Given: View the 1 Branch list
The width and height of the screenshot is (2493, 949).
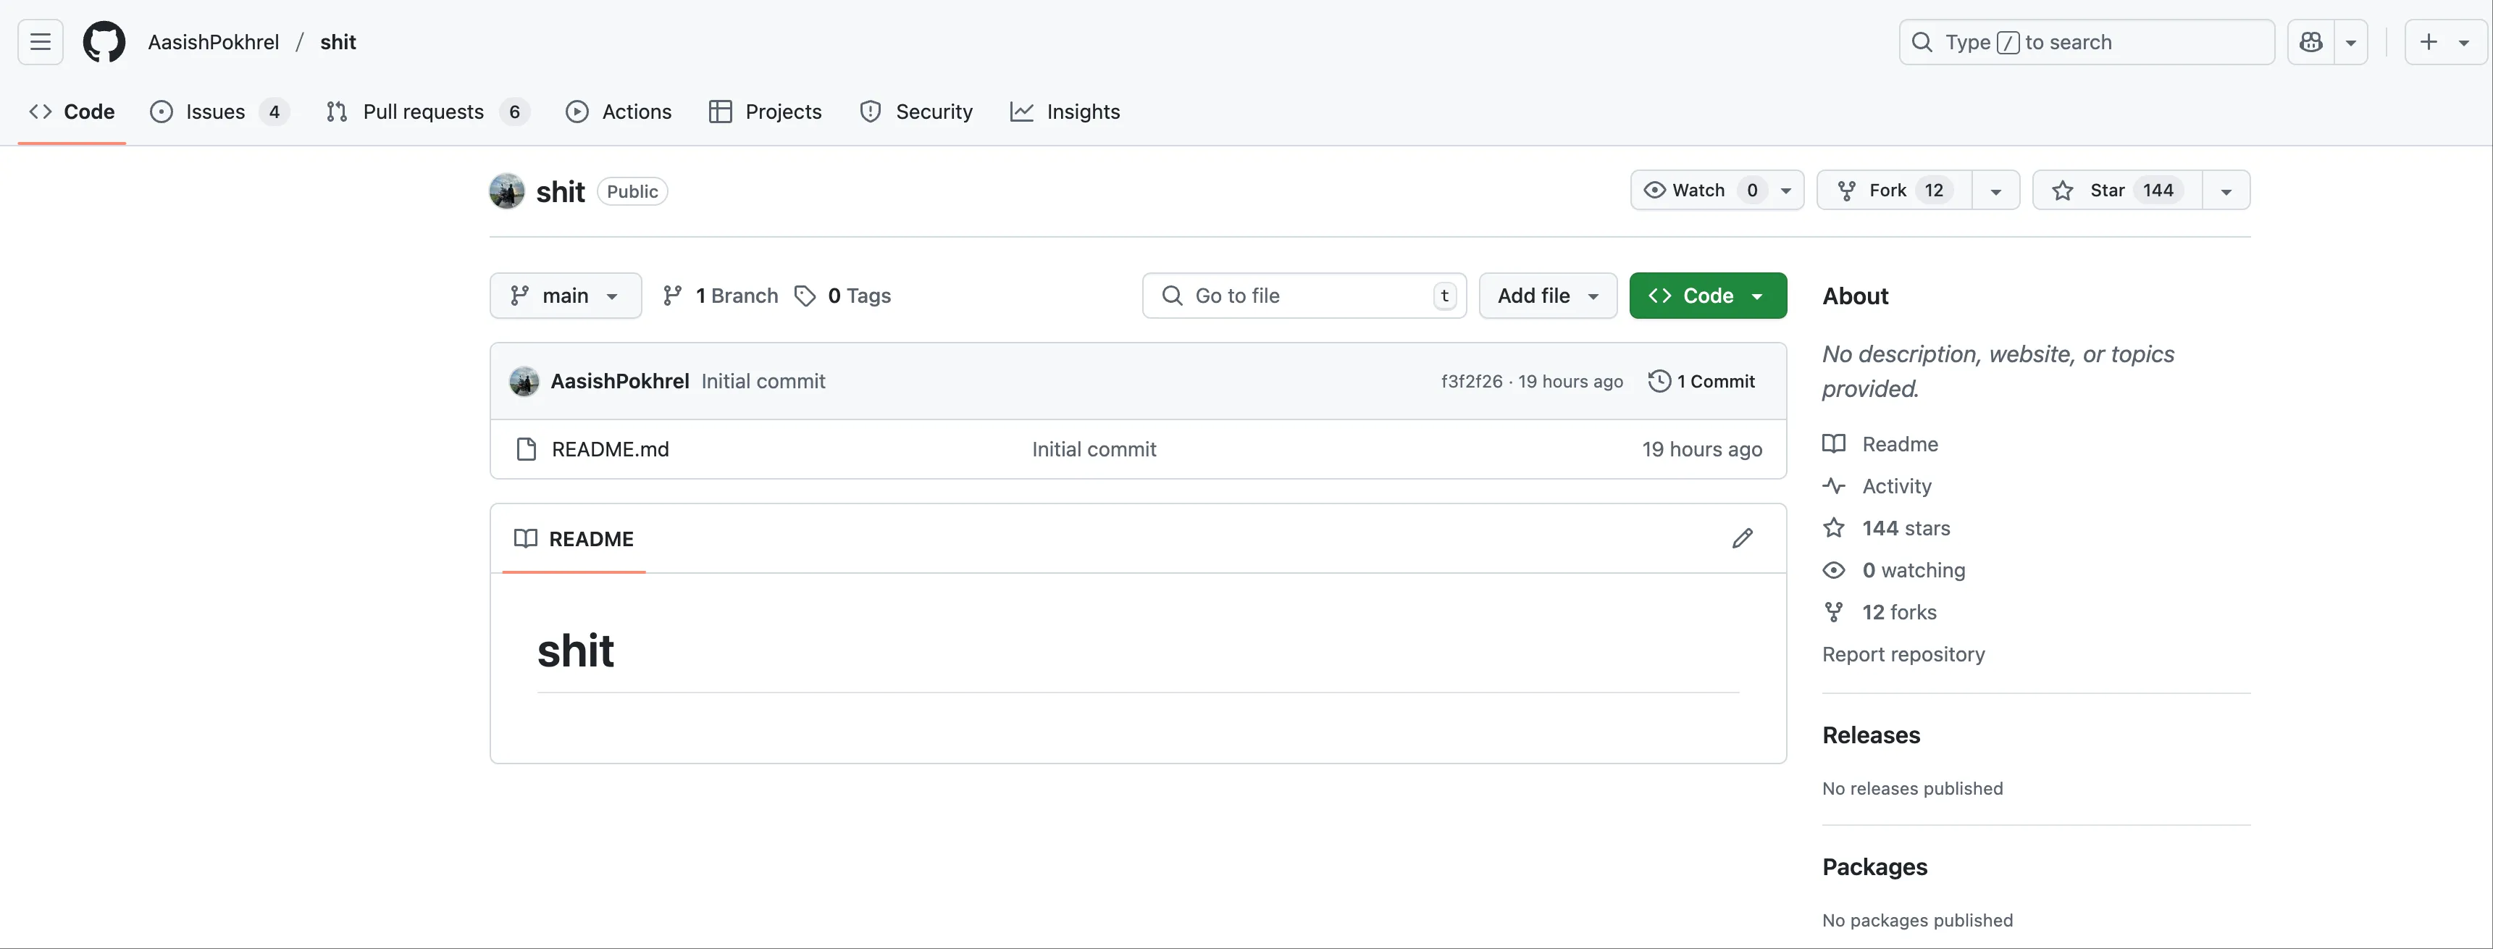Looking at the screenshot, I should pos(720,296).
